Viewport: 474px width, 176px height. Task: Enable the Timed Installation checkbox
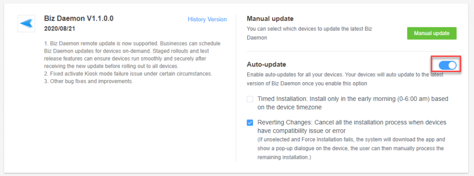click(249, 99)
